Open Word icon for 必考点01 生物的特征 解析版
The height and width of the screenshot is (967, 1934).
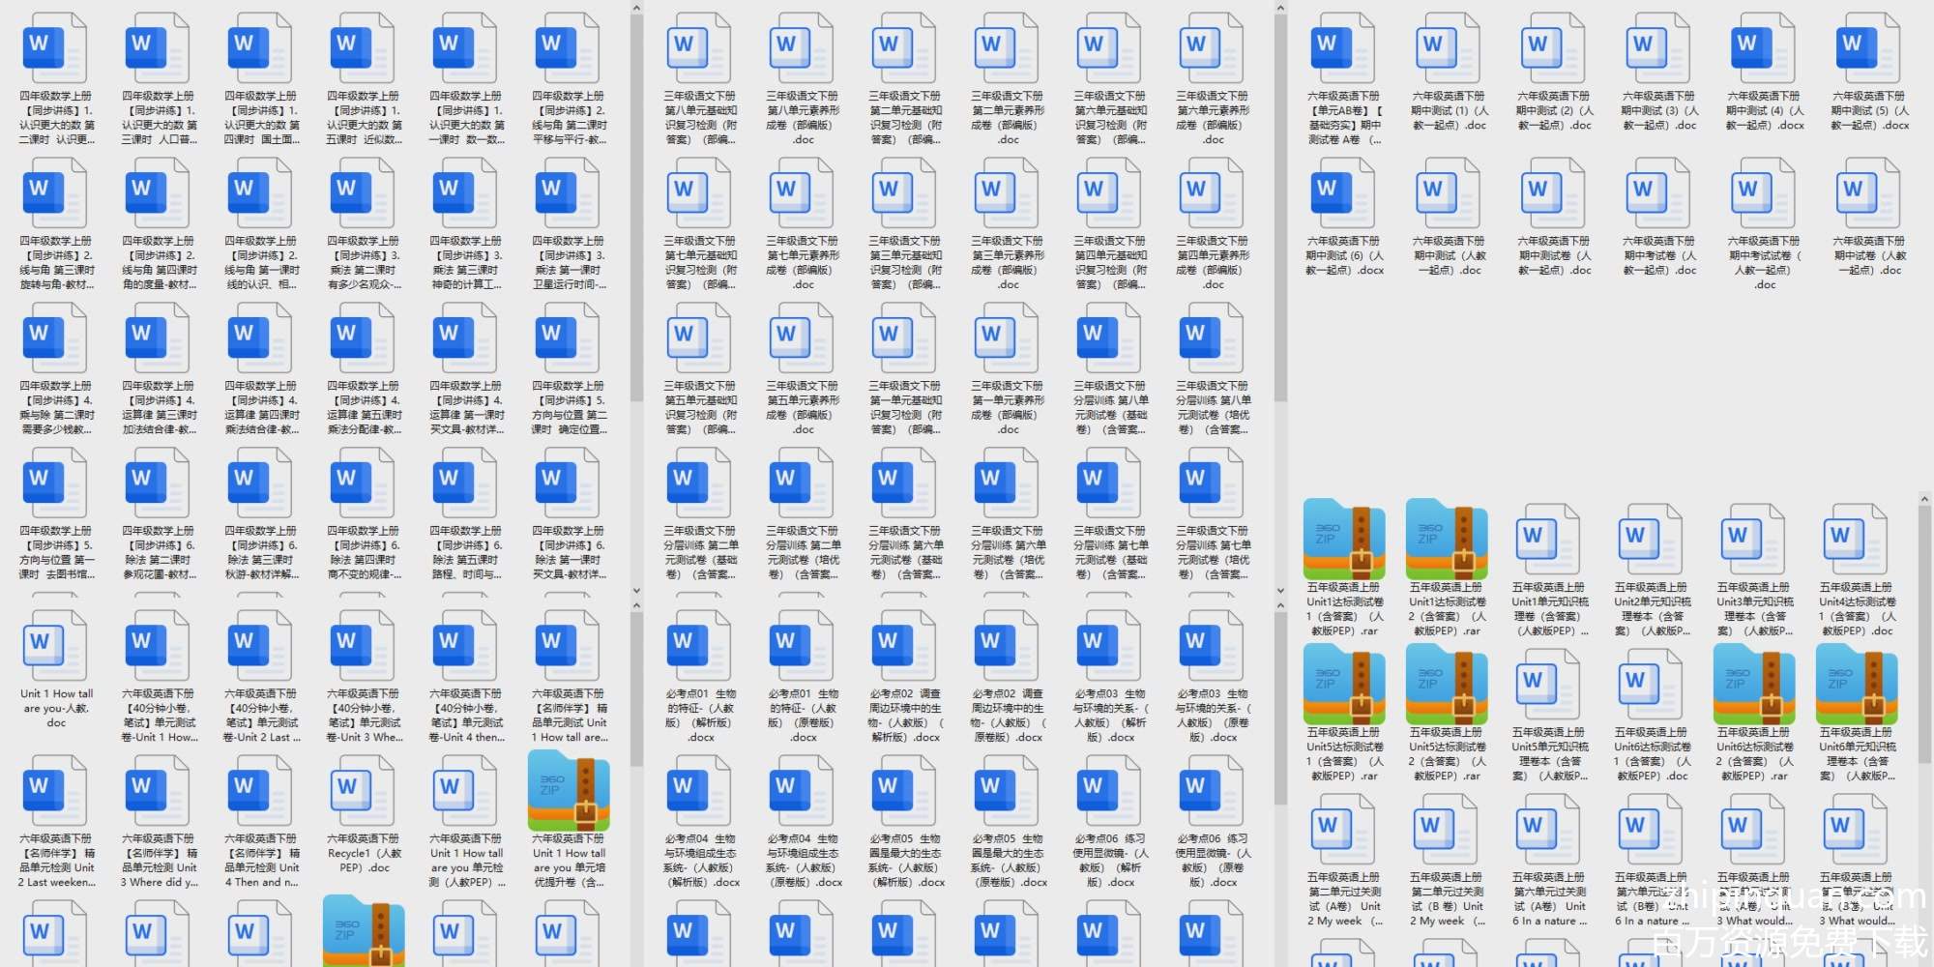click(x=700, y=646)
